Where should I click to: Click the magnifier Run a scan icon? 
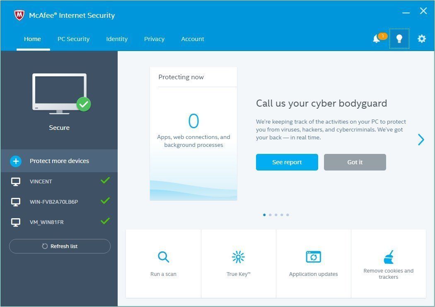tap(163, 257)
